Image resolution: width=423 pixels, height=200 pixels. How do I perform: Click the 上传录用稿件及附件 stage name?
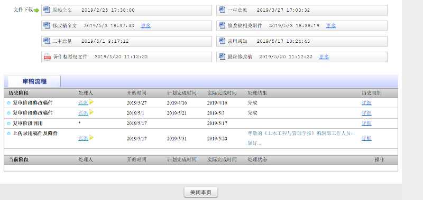[x=35, y=133]
